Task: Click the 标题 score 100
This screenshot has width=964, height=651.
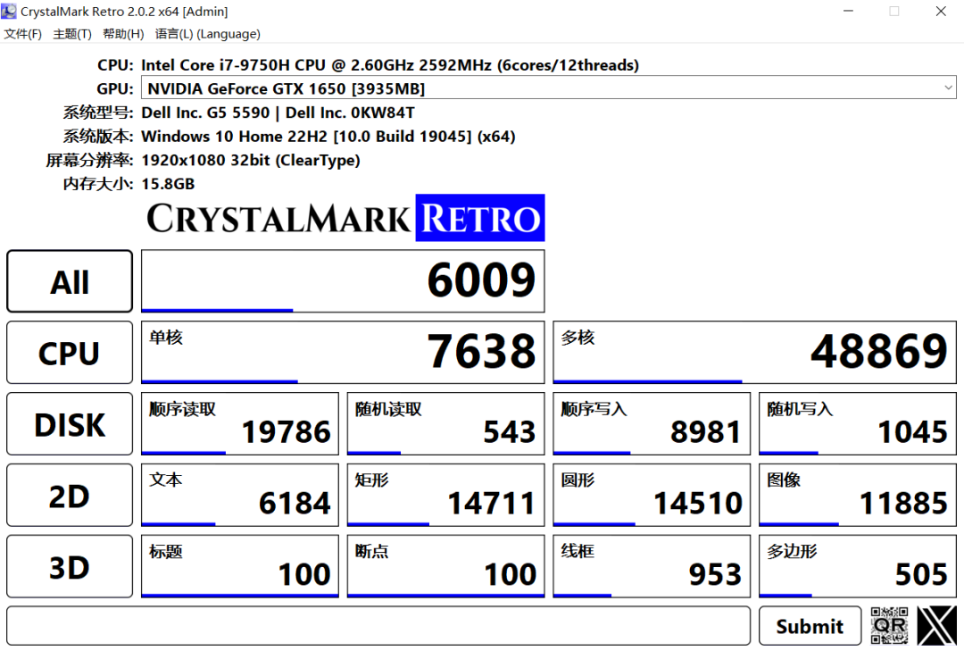Action: point(240,567)
